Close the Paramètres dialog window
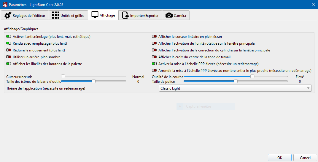318x162 pixels. tap(313, 4)
